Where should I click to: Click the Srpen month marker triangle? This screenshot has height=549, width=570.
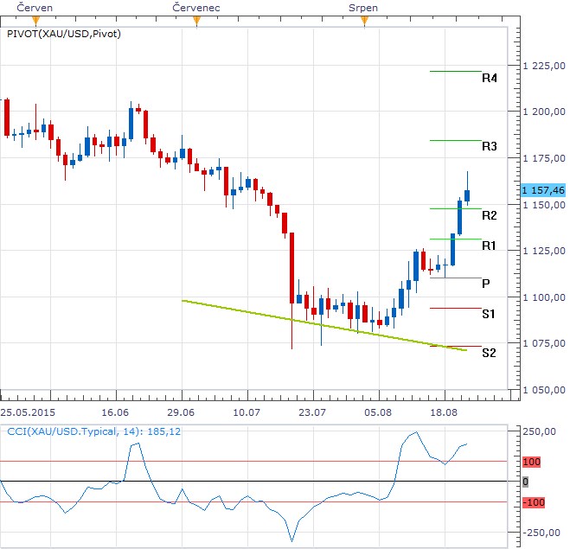364,21
